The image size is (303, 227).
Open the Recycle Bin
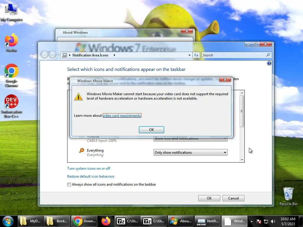(x=288, y=196)
